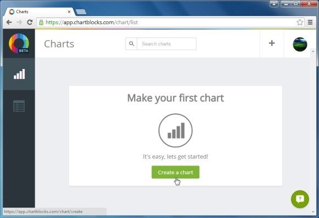Viewport: 319px width, 218px height.
Task: Focus the Search charts input field
Action: pyautogui.click(x=167, y=44)
